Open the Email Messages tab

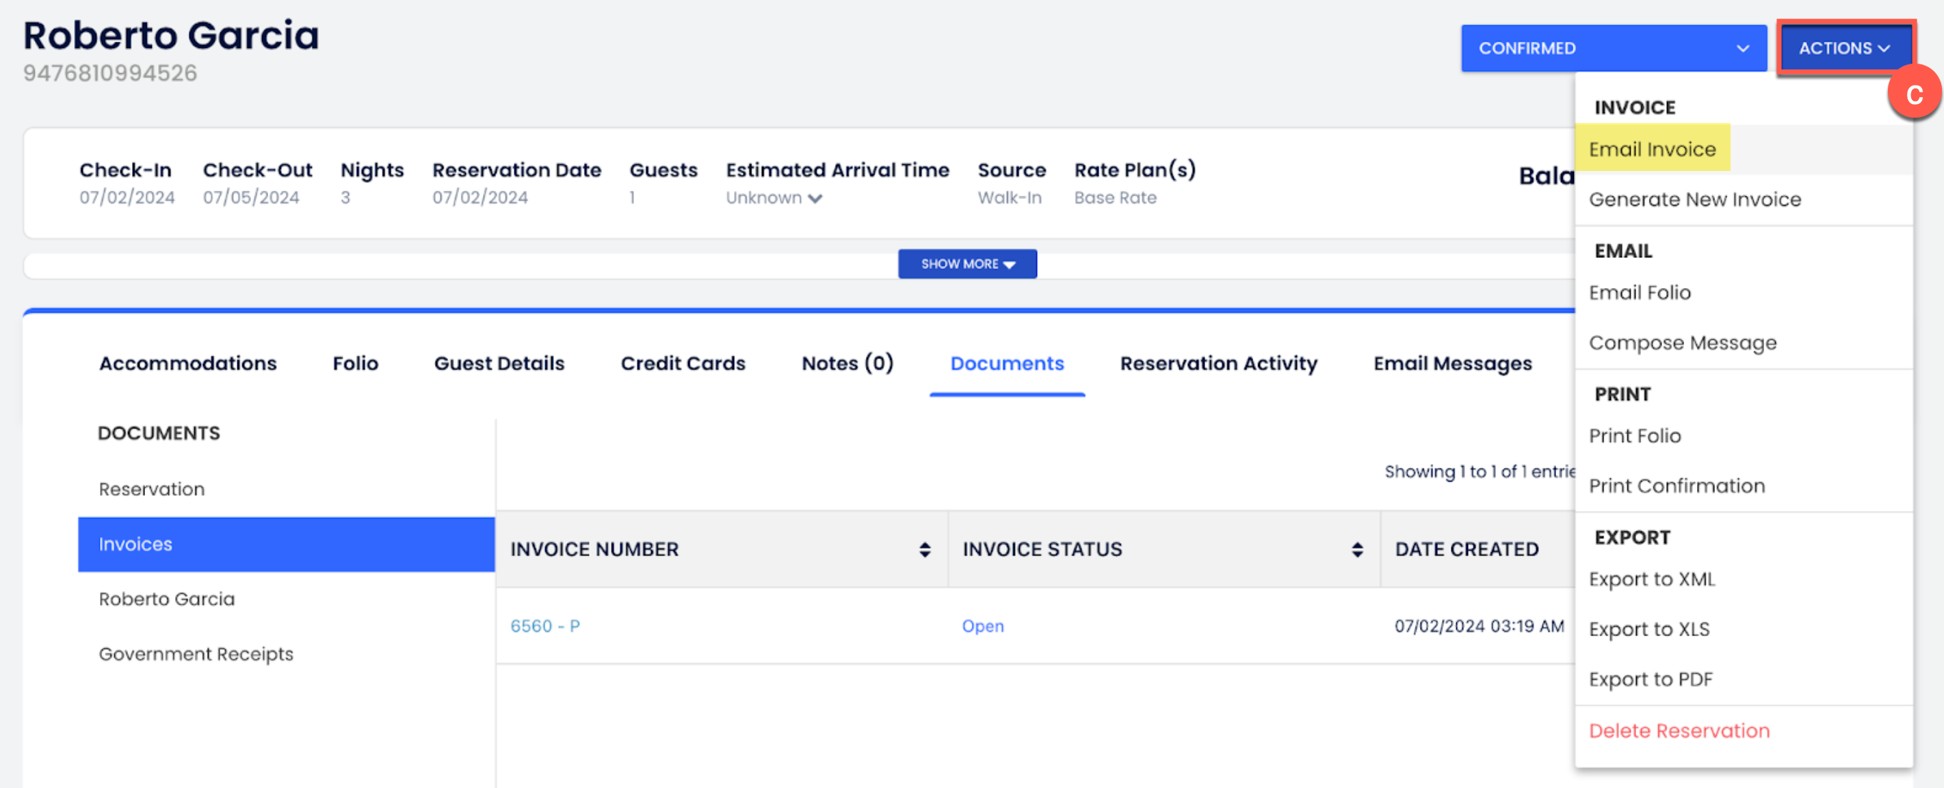point(1453,364)
